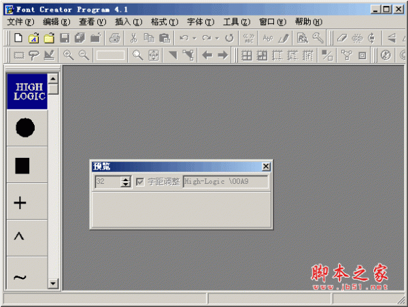The image size is (408, 307).
Task: Toggle the dashed guidelines frame icon
Action: [277, 55]
